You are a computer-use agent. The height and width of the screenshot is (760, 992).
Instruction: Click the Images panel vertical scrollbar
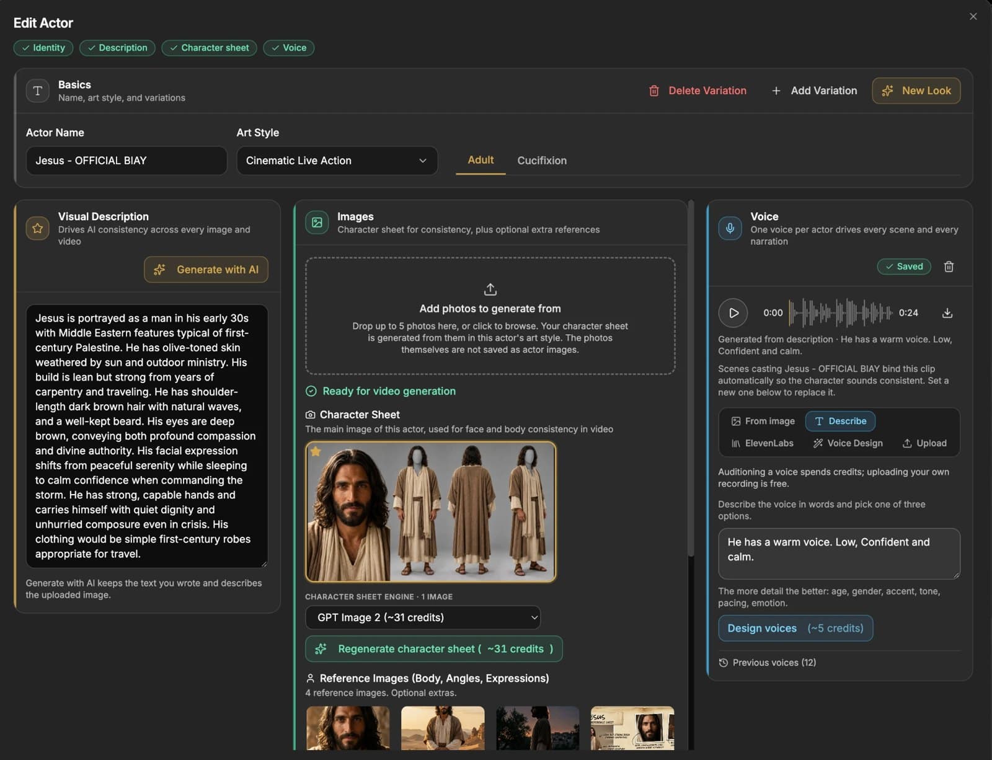point(691,378)
